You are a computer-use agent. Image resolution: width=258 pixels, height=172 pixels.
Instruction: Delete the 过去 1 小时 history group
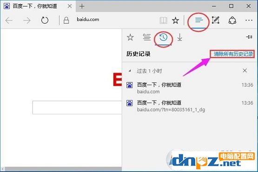click(x=245, y=70)
